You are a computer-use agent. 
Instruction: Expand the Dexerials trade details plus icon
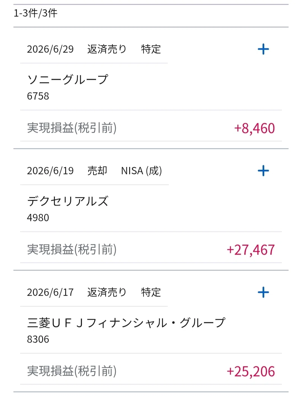[263, 171]
